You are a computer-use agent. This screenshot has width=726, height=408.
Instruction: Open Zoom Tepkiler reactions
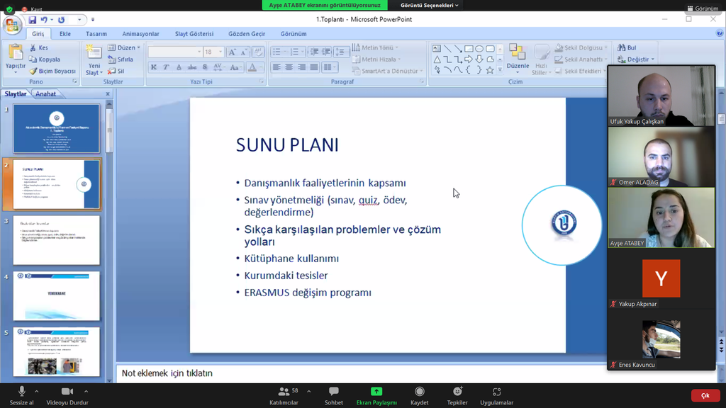tap(457, 396)
